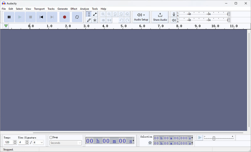
Task: Open the File menu
Action: (4, 9)
